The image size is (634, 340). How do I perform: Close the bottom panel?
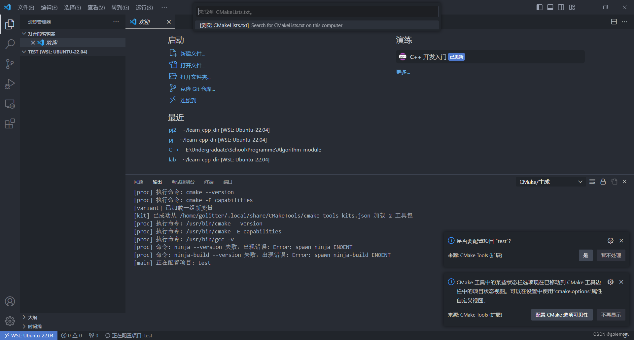624,182
